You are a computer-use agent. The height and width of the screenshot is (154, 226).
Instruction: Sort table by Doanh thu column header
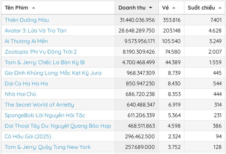tap(131, 8)
